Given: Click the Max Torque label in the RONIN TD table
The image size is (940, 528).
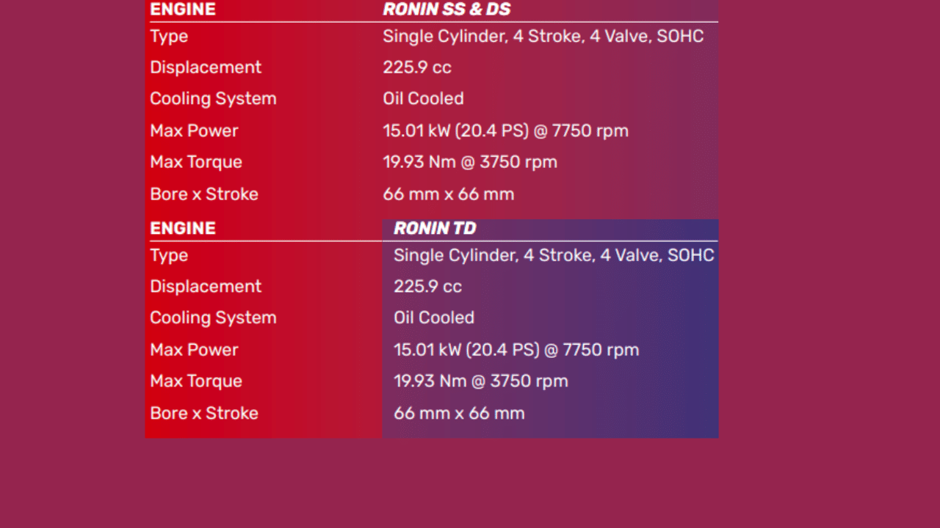Looking at the screenshot, I should pyautogui.click(x=196, y=381).
